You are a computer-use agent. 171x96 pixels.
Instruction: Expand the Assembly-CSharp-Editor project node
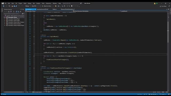pyautogui.click(x=5, y=21)
